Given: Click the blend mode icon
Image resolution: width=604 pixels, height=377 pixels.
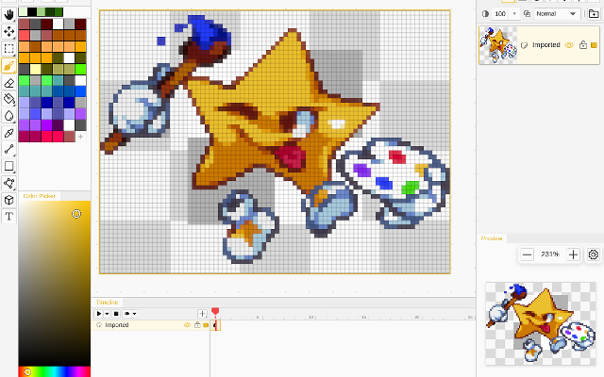Looking at the screenshot, I should pos(527,14).
